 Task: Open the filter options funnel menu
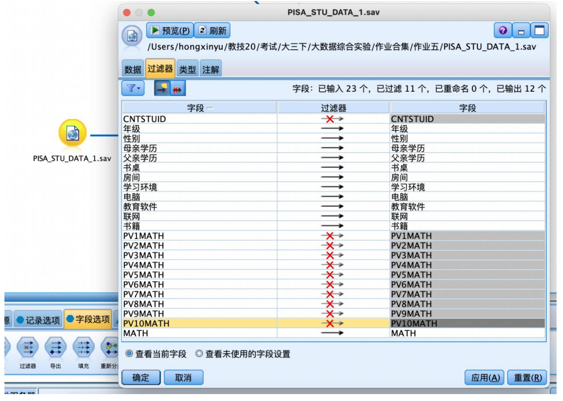point(133,88)
